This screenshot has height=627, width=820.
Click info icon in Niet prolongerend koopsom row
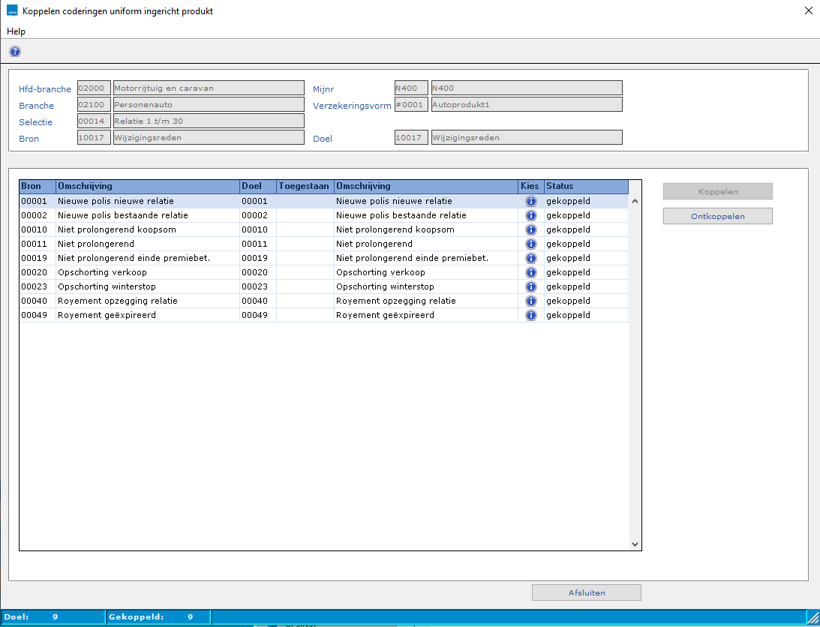tap(531, 229)
